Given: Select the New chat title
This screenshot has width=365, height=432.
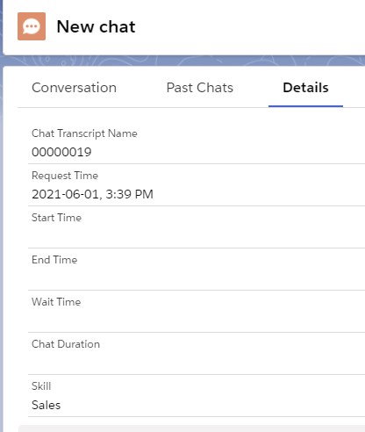Looking at the screenshot, I should click(96, 26).
